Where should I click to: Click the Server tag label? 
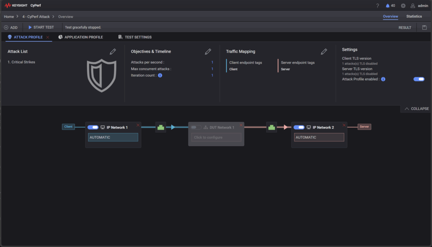click(364, 127)
